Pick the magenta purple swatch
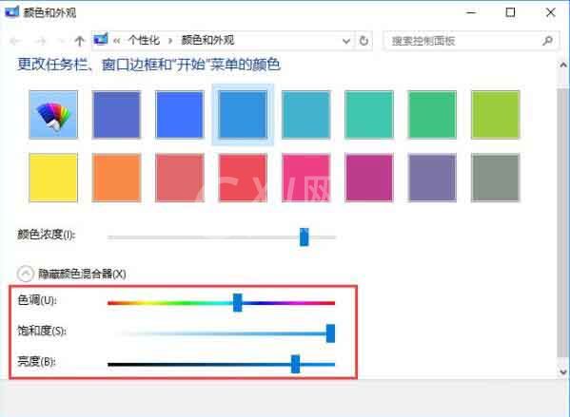Image resolution: width=570 pixels, height=417 pixels. point(369,178)
